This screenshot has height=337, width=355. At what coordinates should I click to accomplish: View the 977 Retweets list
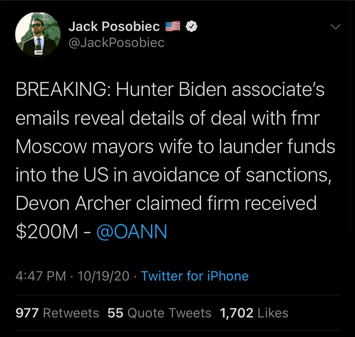point(57,313)
